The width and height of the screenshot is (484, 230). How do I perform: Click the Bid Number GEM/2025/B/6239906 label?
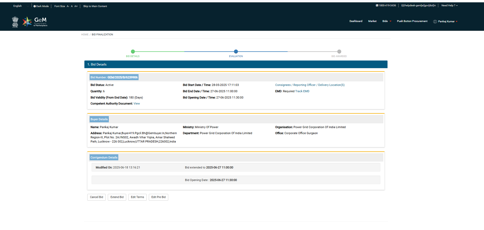tap(114, 77)
